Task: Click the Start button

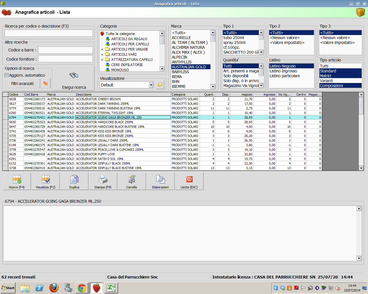Action: 8,288
